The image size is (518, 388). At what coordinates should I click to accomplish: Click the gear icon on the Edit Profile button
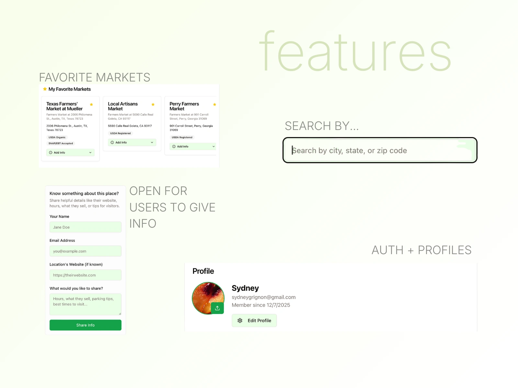click(240, 320)
